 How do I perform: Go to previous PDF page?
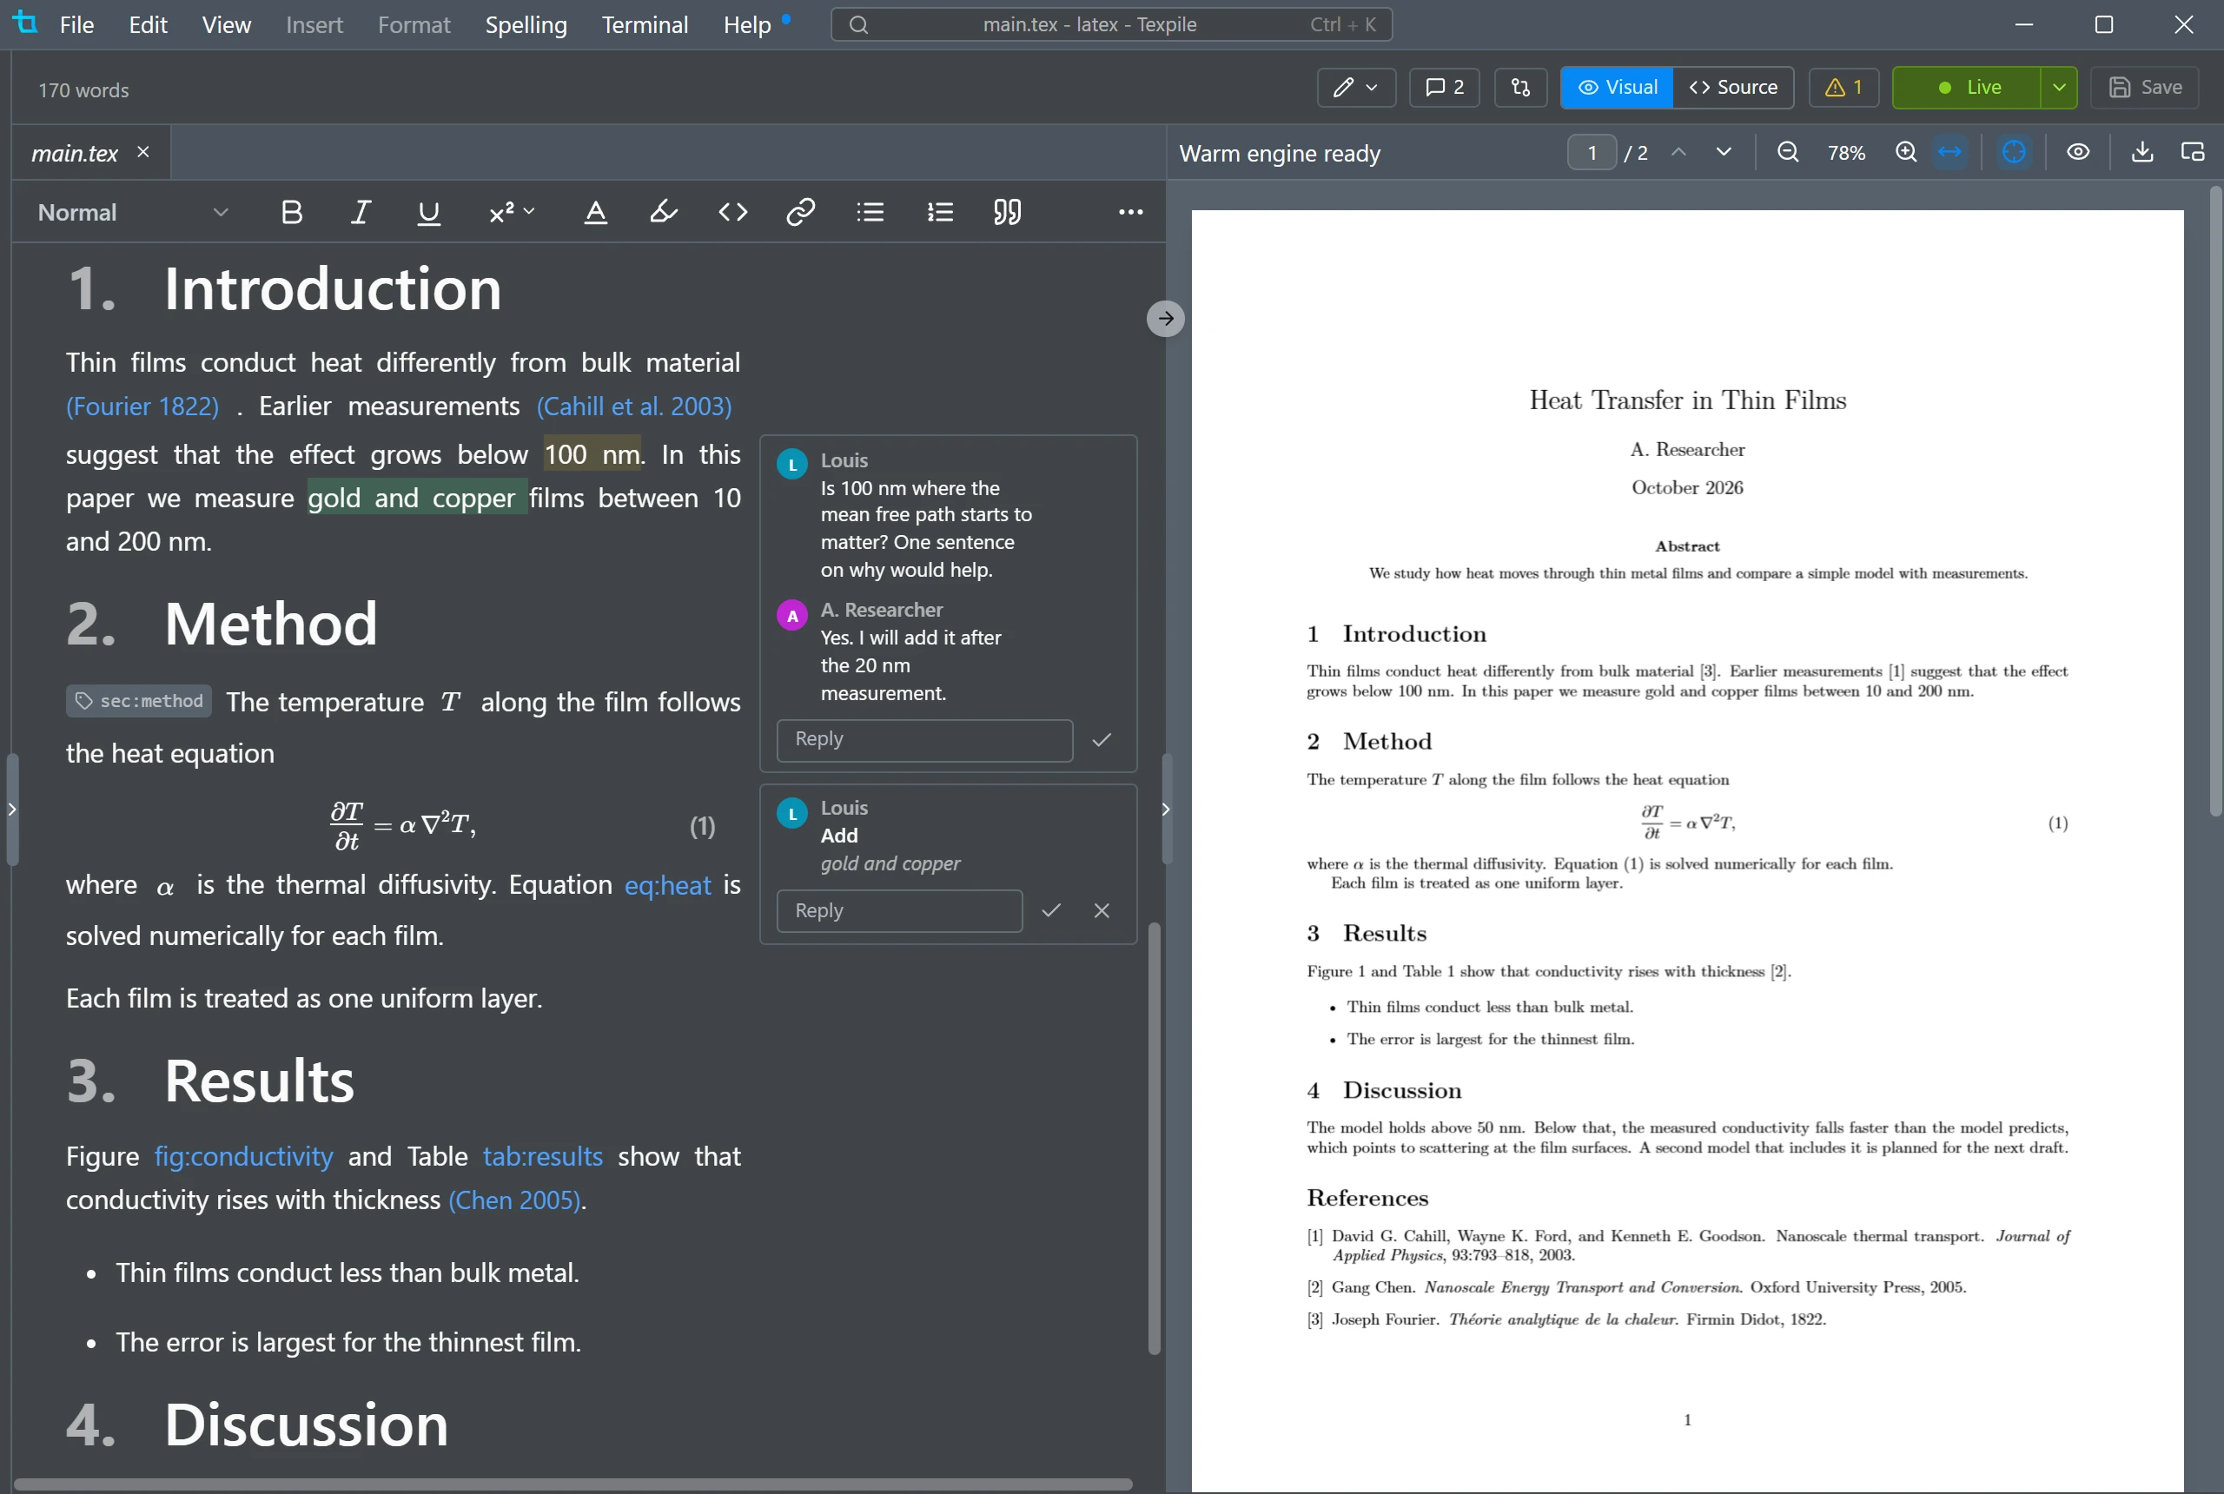point(1679,153)
